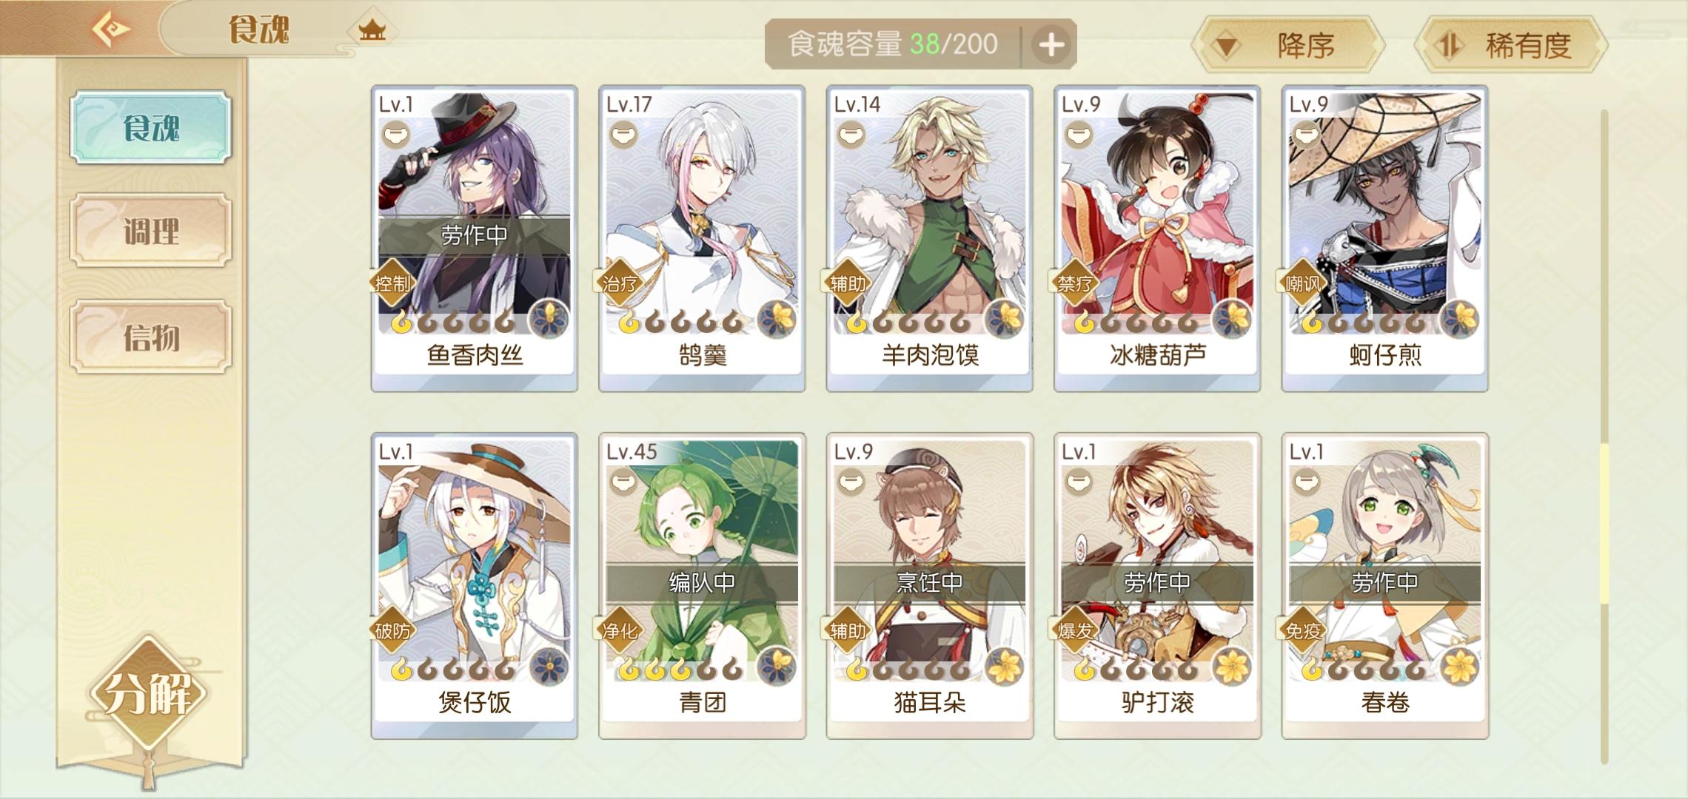The image size is (1688, 799).
Task: Switch to the 食魂 tab
Action: [151, 127]
